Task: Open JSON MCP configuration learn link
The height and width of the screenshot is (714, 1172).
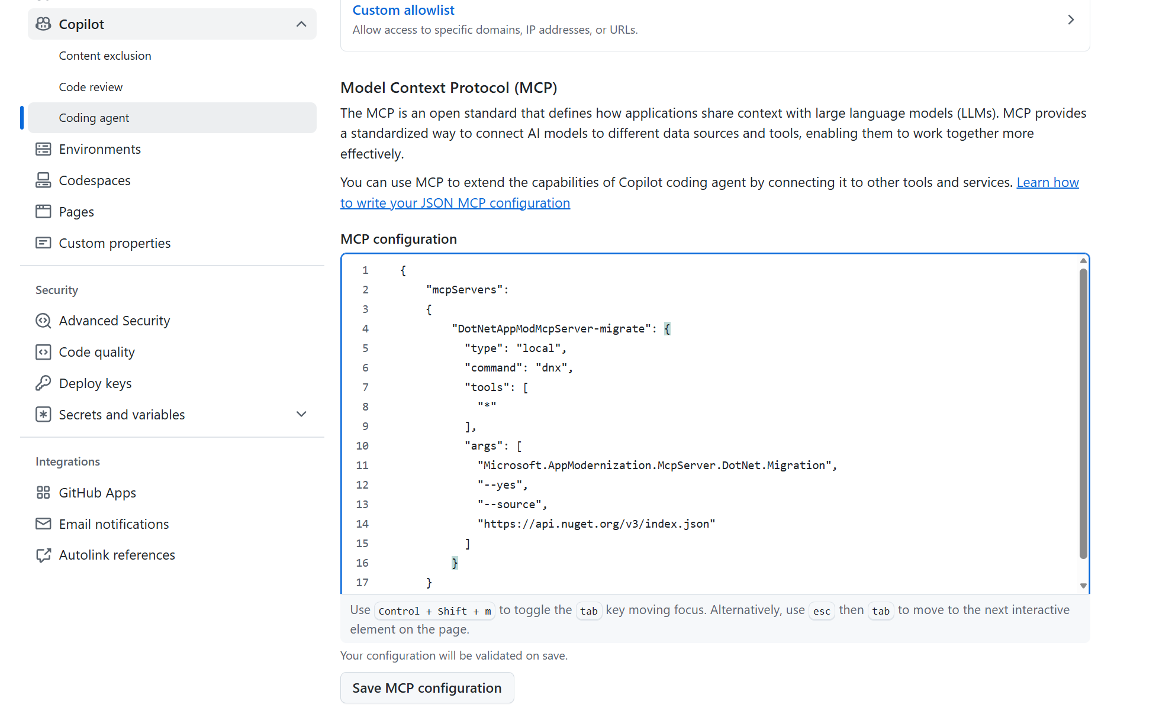Action: tap(455, 203)
